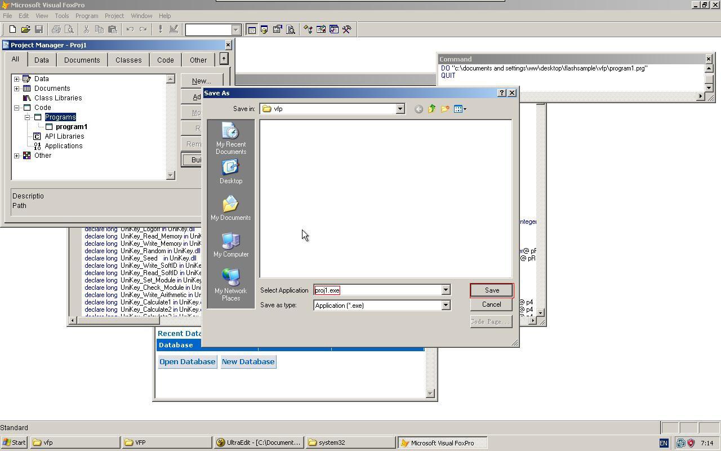The width and height of the screenshot is (721, 451).
Task: Open the Data Session window icon
Action: [x=264, y=29]
